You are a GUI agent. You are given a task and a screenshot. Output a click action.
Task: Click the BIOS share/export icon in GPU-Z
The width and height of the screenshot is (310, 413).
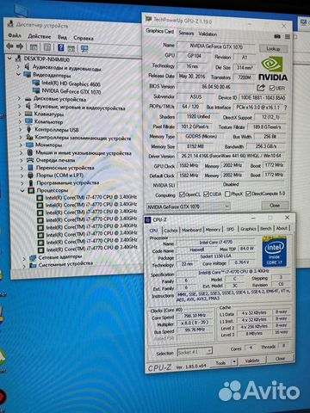260,88
